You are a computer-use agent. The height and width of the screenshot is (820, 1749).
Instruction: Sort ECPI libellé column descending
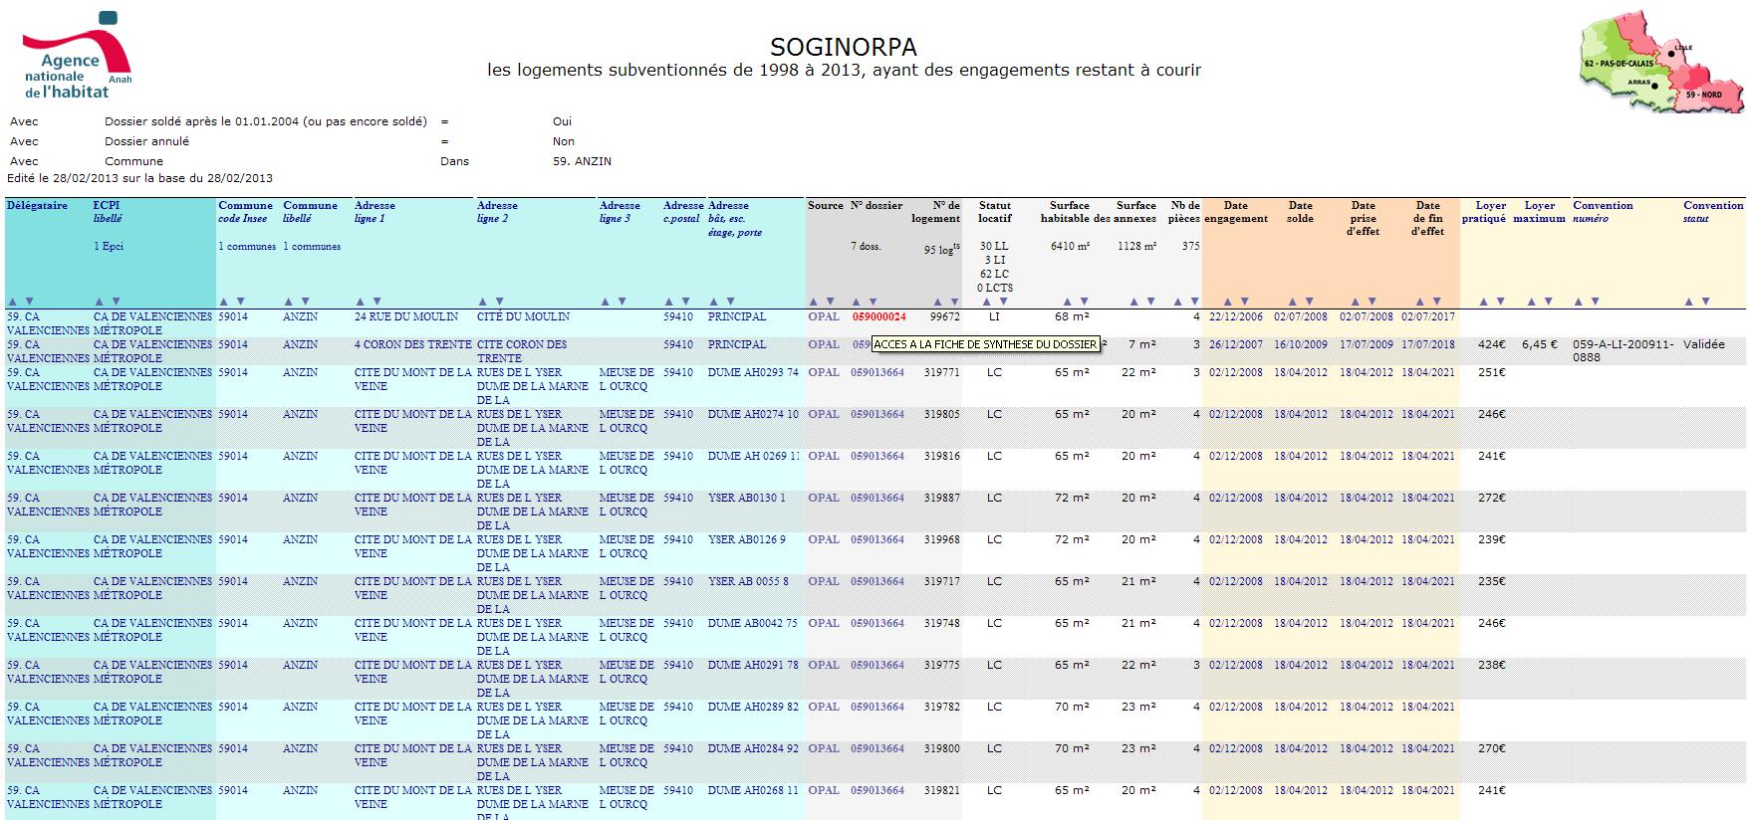click(x=116, y=302)
